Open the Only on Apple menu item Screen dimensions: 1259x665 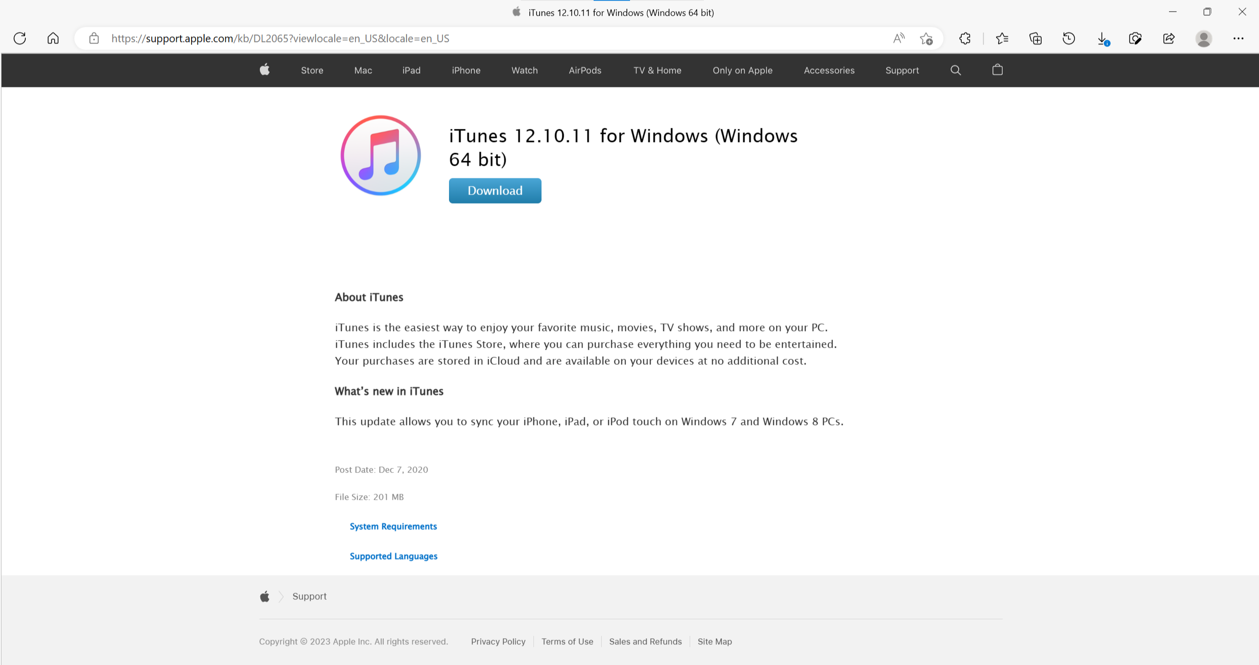pyautogui.click(x=742, y=70)
